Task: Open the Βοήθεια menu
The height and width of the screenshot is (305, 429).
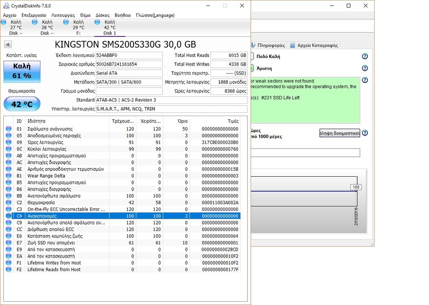Action: [123, 15]
